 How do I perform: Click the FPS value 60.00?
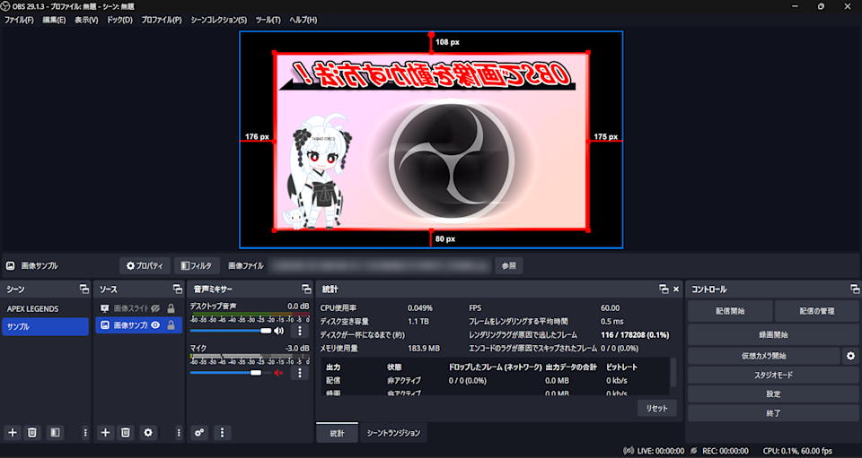click(x=611, y=308)
